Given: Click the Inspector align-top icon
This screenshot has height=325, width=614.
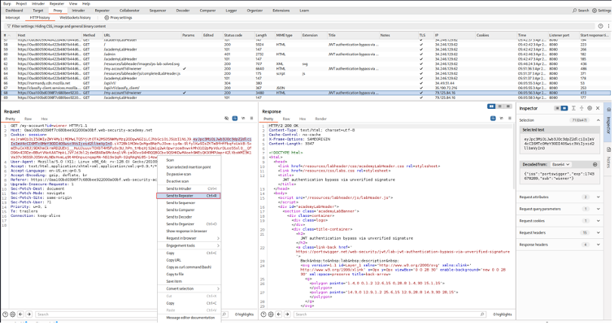Looking at the screenshot, I should pos(573,108).
